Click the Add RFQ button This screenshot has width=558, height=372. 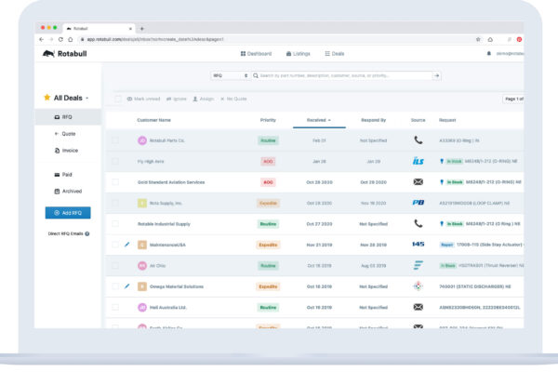[68, 213]
